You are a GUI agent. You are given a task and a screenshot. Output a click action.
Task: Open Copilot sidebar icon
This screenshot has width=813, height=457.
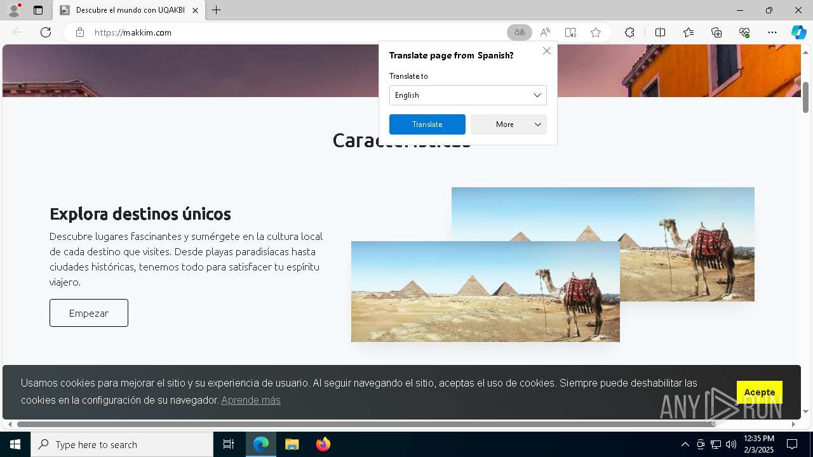pyautogui.click(x=798, y=32)
